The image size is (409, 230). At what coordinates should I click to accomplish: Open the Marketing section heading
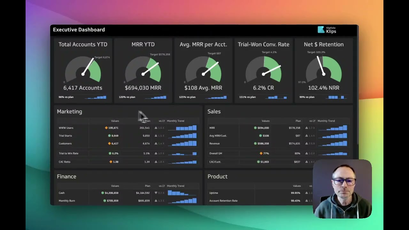click(x=69, y=111)
